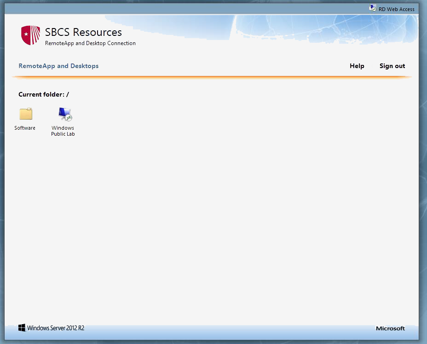Select the Windows Public Lab desktop connection icon
Image resolution: width=427 pixels, height=344 pixels.
pyautogui.click(x=63, y=114)
